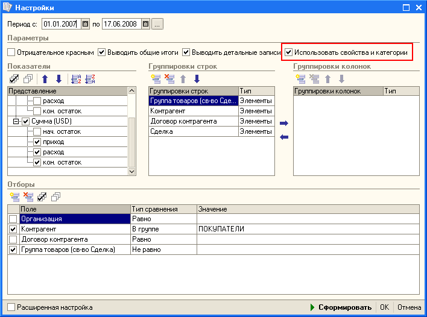427x317 pixels.
Task: Click delete row icon in Группировки строк toolbar
Action: [169, 79]
